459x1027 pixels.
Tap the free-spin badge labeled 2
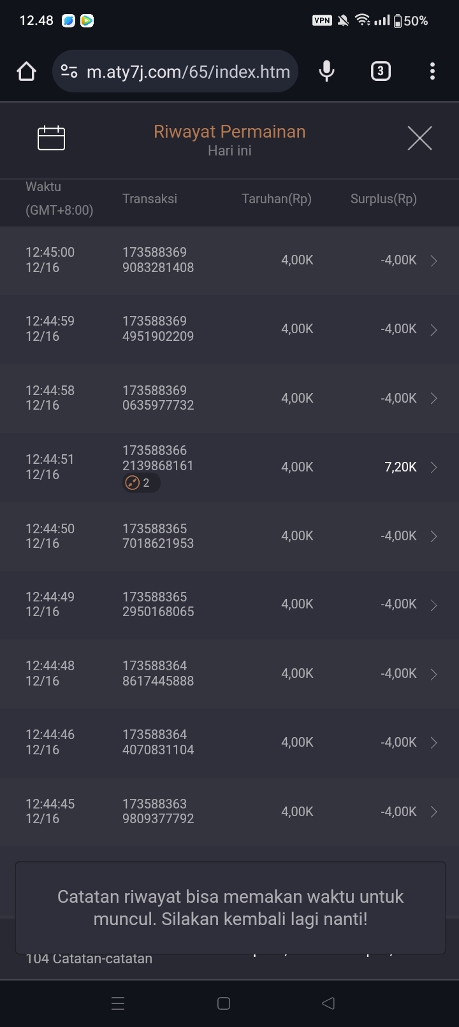point(140,483)
